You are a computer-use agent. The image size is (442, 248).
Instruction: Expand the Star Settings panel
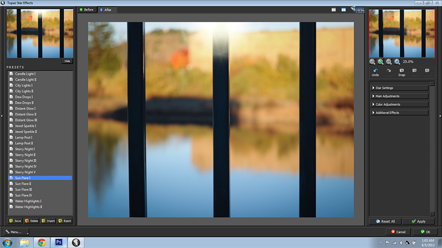399,88
